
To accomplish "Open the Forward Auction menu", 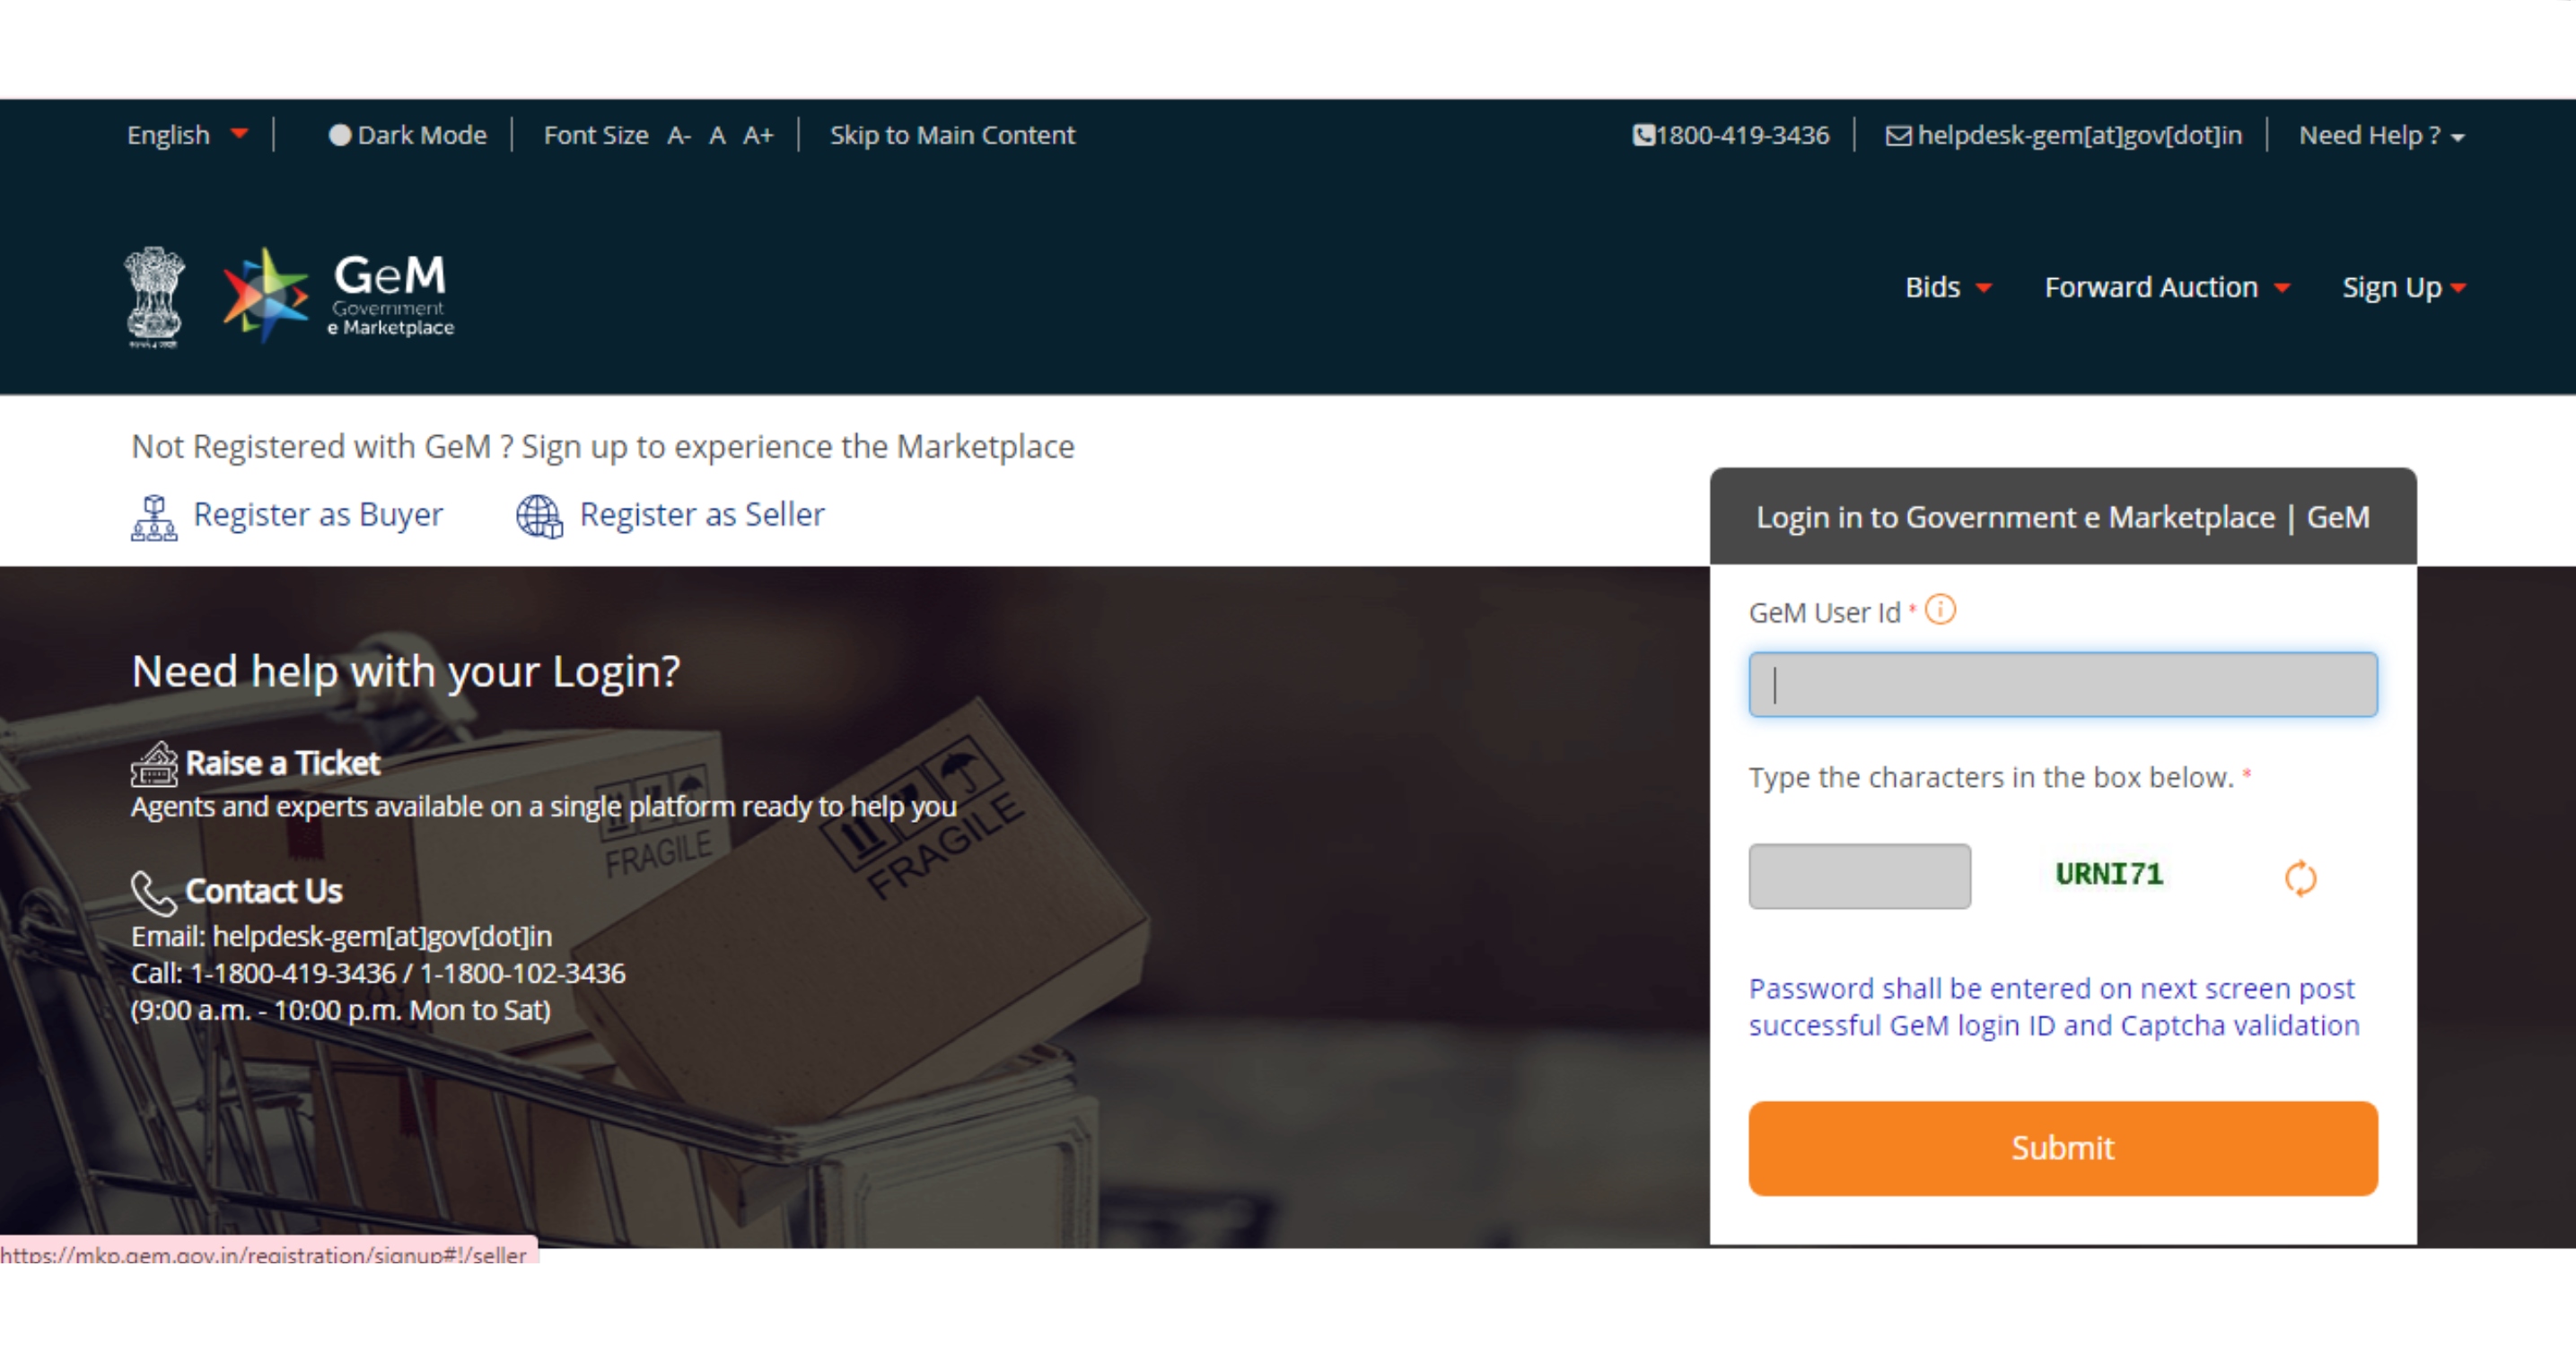I will click(x=2167, y=286).
